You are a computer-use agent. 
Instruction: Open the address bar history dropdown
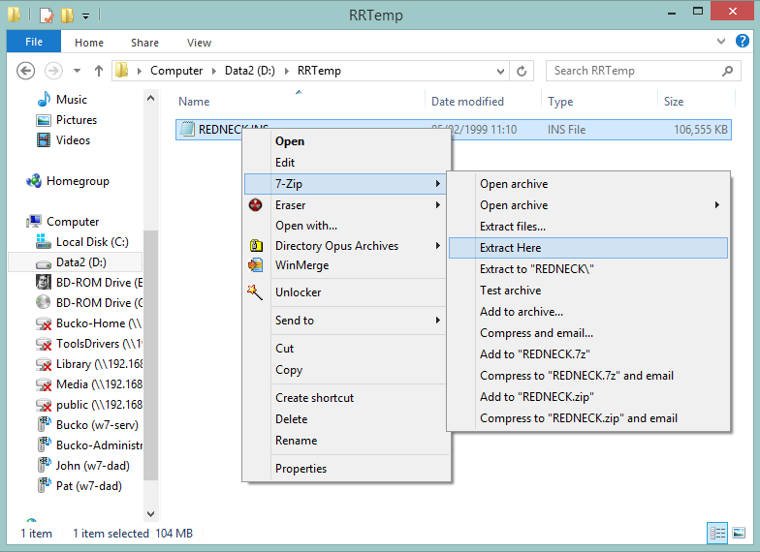pyautogui.click(x=500, y=71)
